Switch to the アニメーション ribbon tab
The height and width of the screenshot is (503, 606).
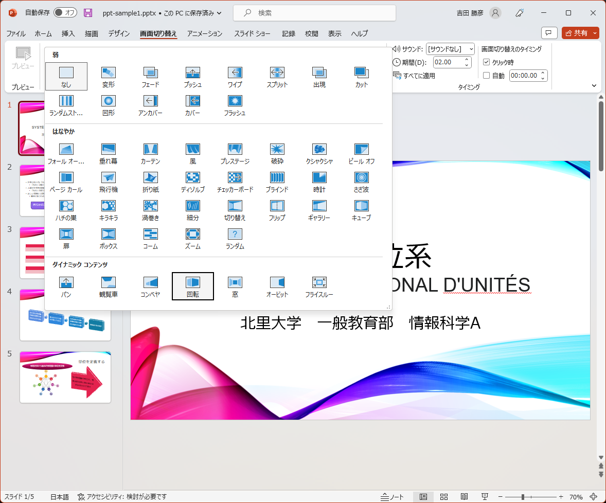[203, 33]
